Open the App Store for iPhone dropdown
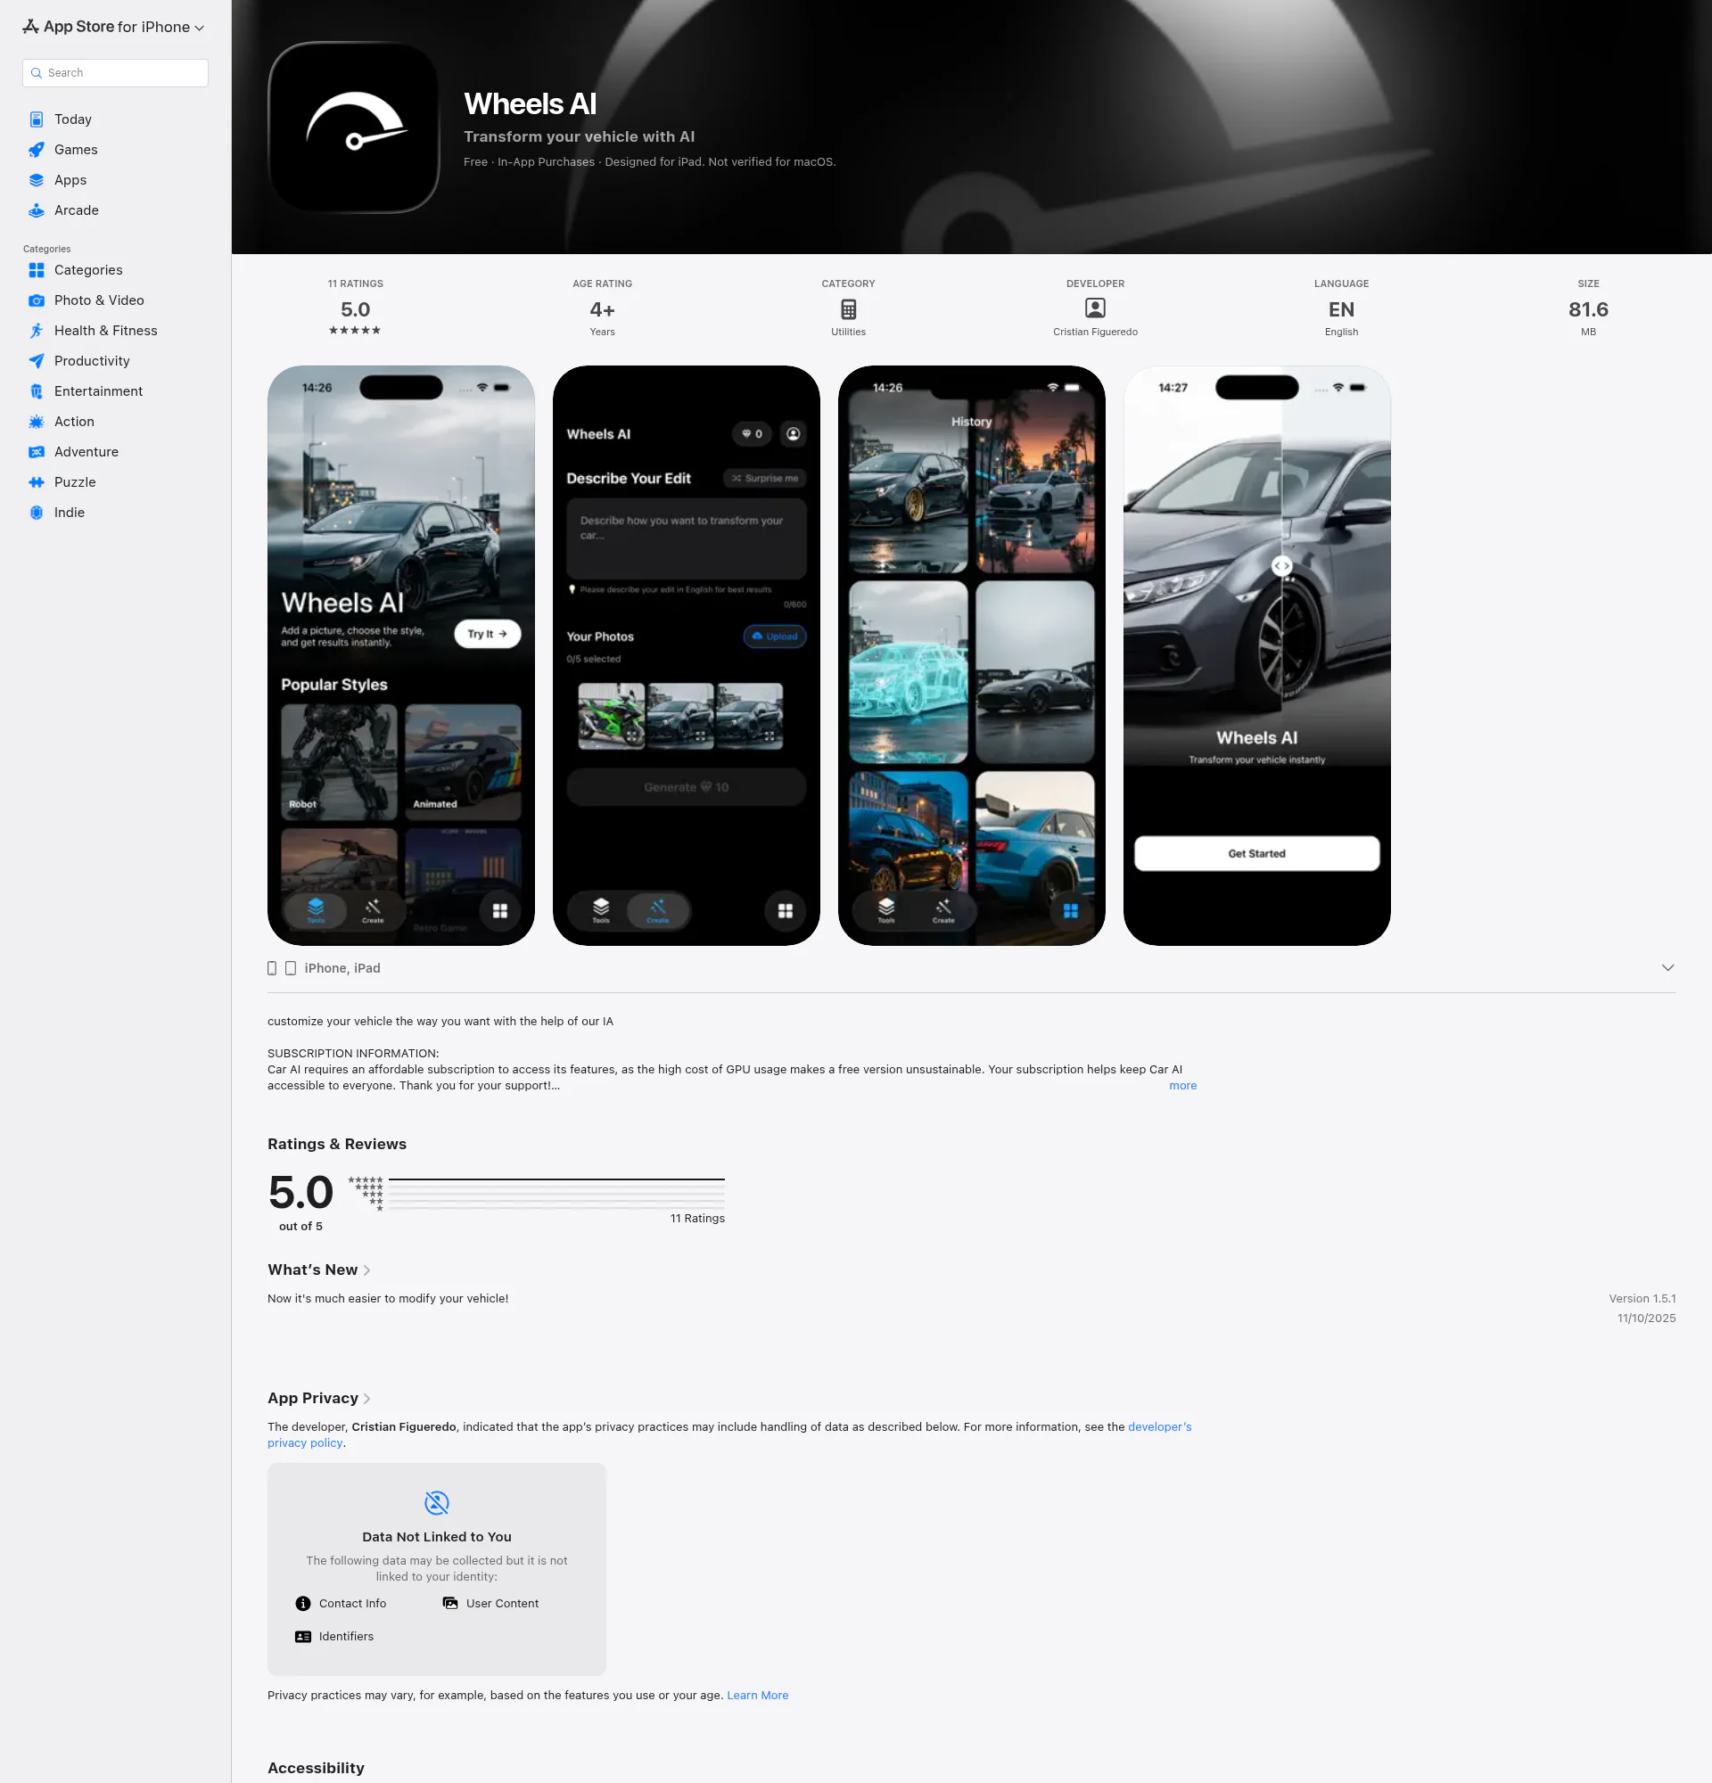Viewport: 1712px width, 1783px height. 115,28
